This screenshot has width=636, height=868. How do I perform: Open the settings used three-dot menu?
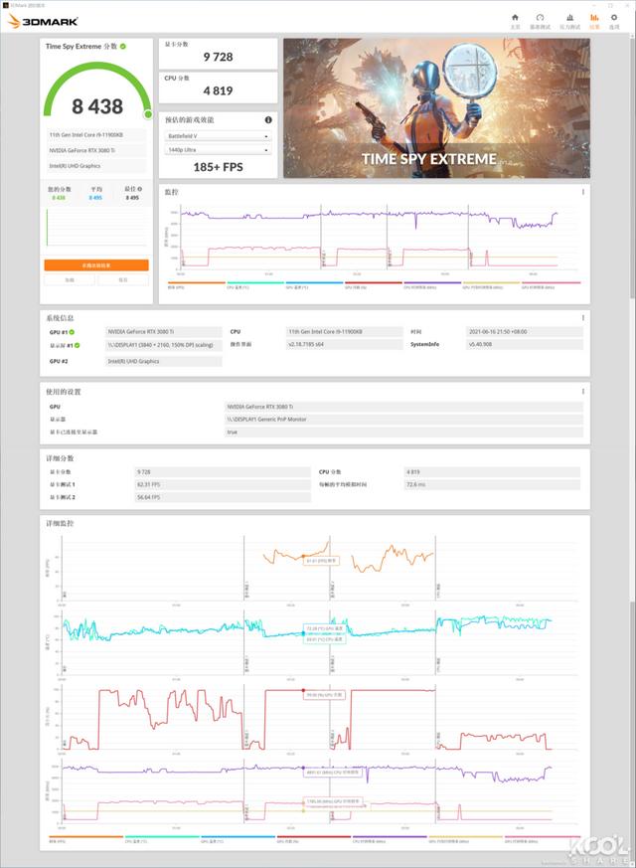[x=583, y=392]
